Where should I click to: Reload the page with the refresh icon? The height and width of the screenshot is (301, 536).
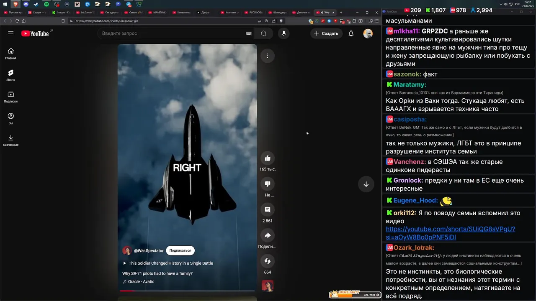coord(17,21)
